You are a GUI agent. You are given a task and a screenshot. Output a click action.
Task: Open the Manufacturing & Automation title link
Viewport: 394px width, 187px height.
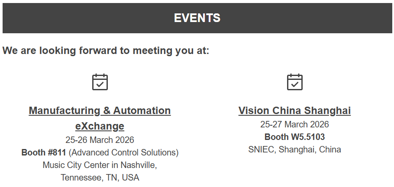coord(100,111)
